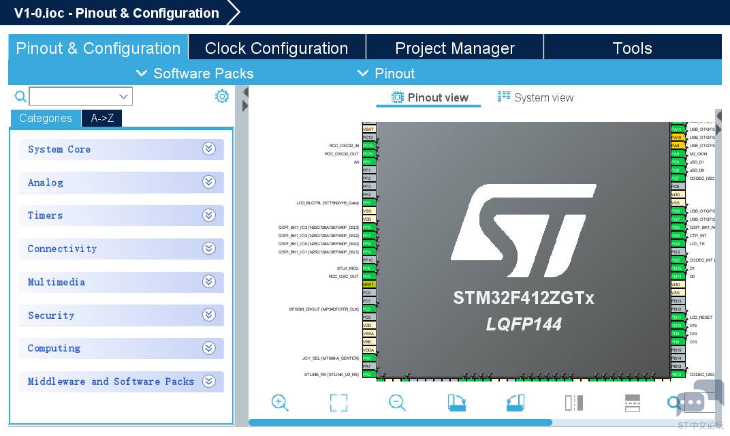This screenshot has height=436, width=730.
Task: Click the vertical split view icon
Action: [574, 403]
